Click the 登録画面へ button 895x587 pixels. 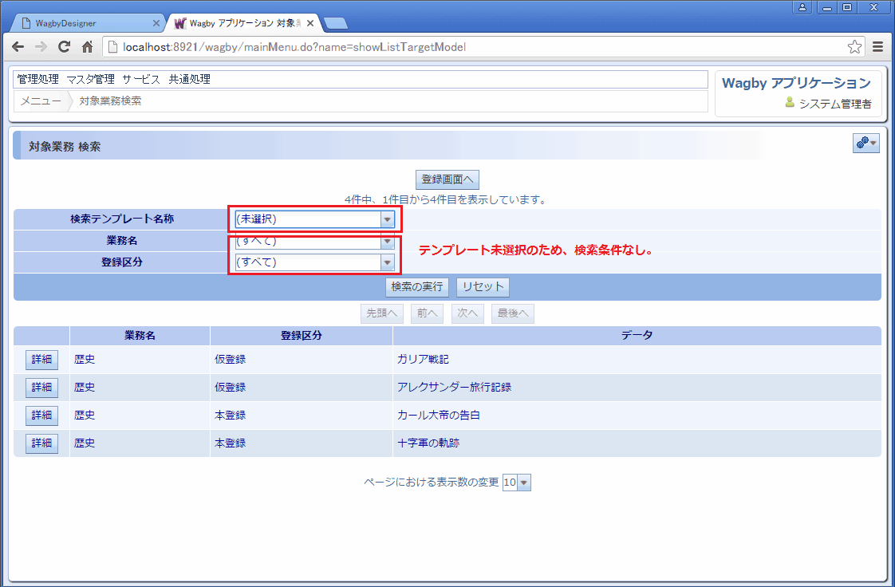coord(447,179)
